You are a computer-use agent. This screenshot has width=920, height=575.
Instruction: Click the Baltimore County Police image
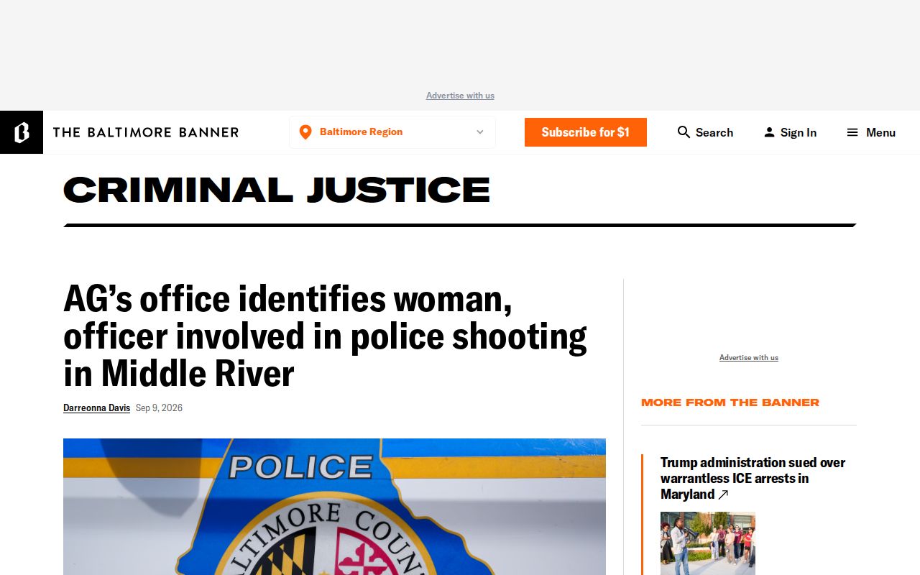[334, 507]
